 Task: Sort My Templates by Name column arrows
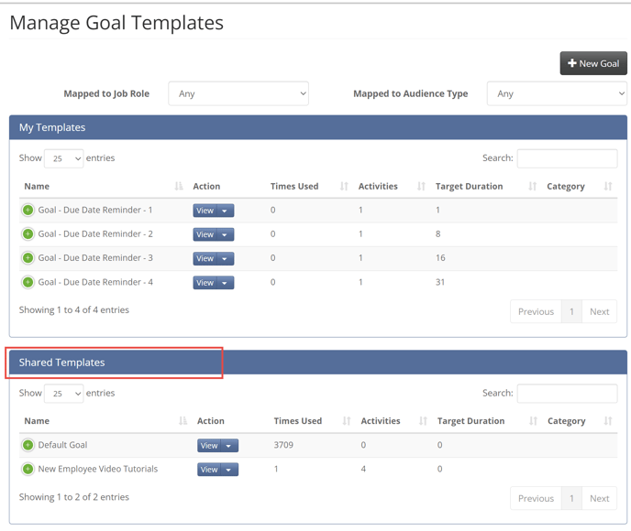pos(179,187)
